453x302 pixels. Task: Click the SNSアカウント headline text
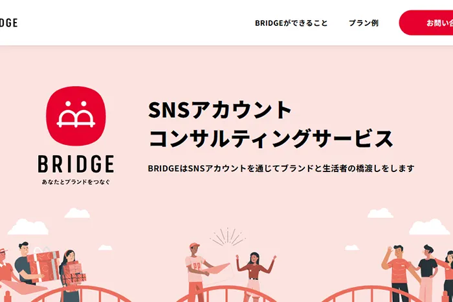(x=219, y=110)
